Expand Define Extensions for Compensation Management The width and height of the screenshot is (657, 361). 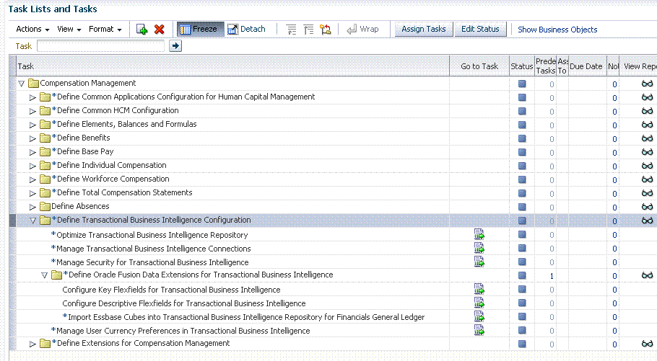[x=32, y=344]
